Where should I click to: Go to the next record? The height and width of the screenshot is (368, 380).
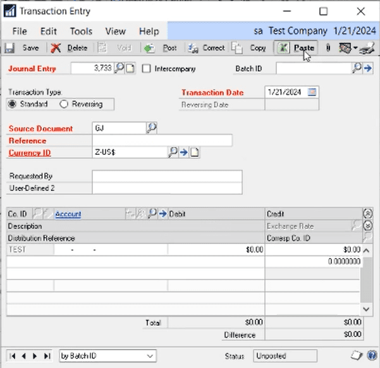[x=35, y=356]
